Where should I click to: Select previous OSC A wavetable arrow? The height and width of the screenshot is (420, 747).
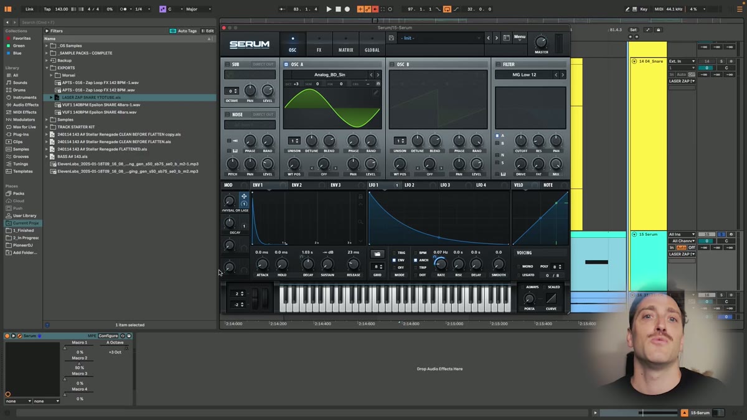tap(371, 75)
